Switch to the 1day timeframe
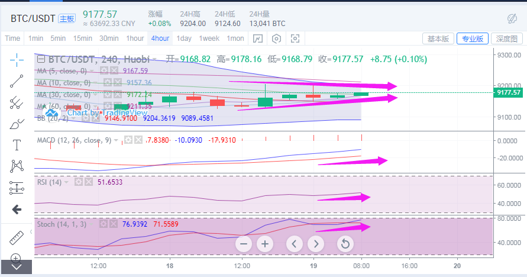Viewport: 527px width, 277px height. 184,38
